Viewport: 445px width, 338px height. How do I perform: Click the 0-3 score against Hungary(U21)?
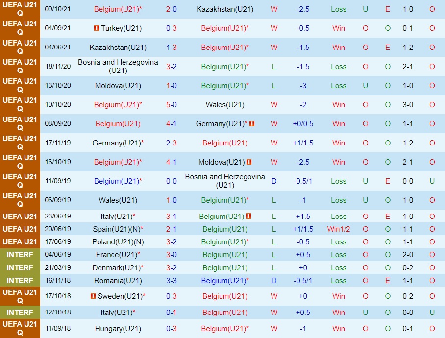point(172,329)
